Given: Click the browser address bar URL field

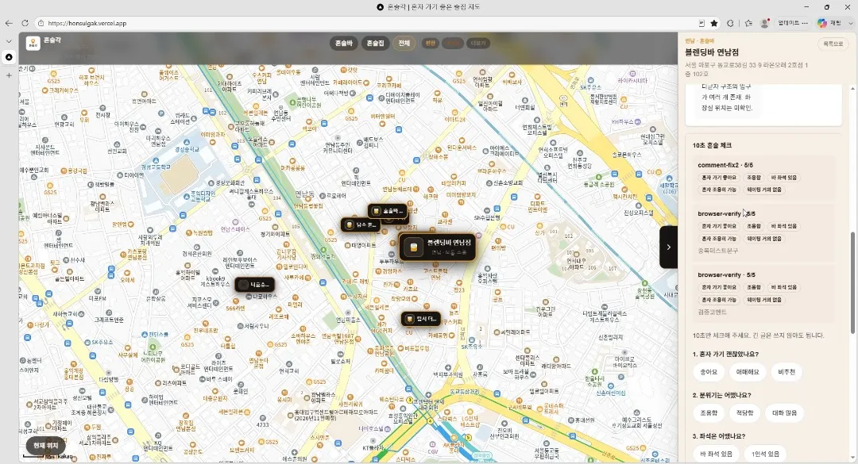Looking at the screenshot, I should tap(366, 23).
